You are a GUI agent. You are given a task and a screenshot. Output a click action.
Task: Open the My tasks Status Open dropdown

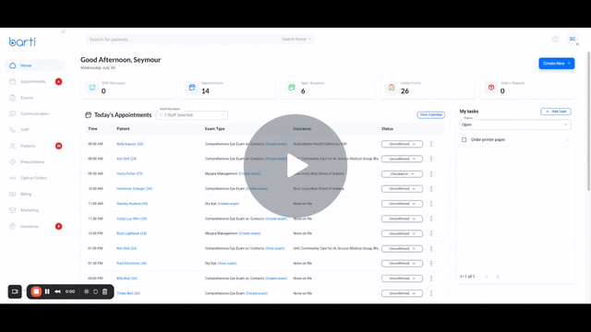pos(515,125)
